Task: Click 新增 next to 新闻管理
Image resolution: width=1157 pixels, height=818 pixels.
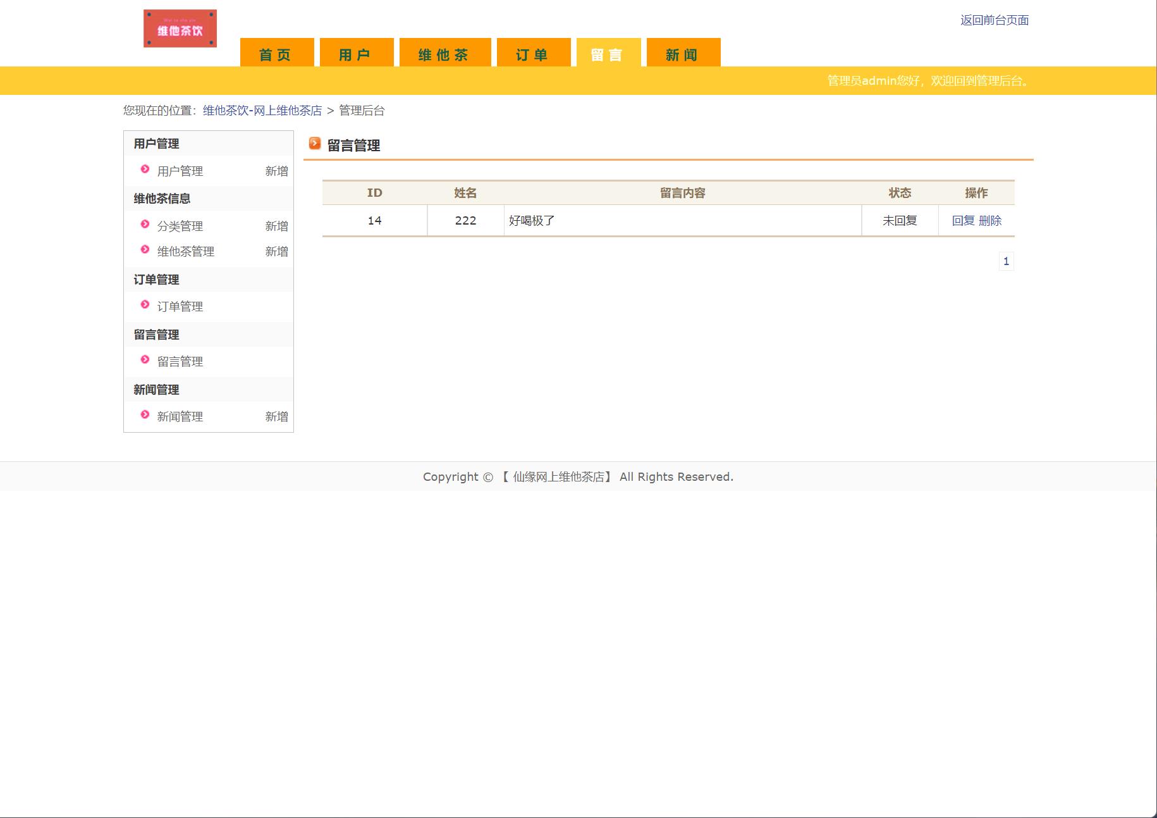Action: tap(277, 416)
